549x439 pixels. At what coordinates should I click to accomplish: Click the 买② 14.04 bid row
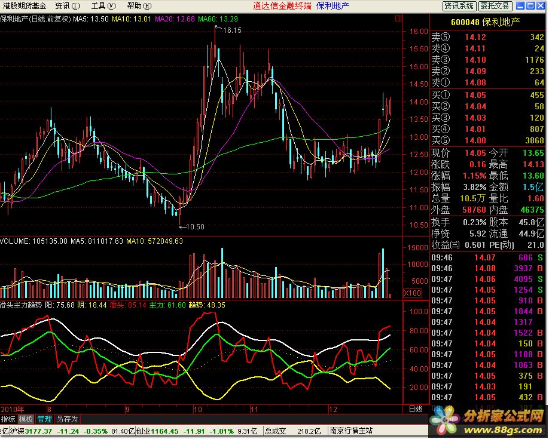(487, 106)
